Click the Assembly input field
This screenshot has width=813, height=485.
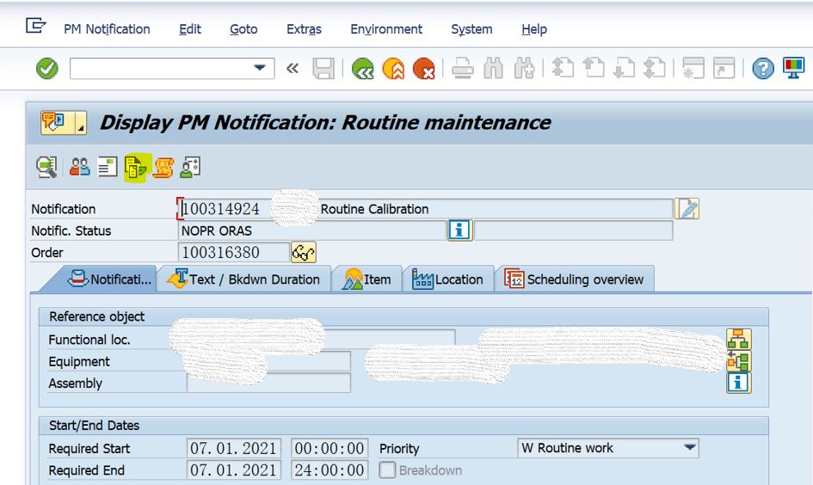pos(268,383)
